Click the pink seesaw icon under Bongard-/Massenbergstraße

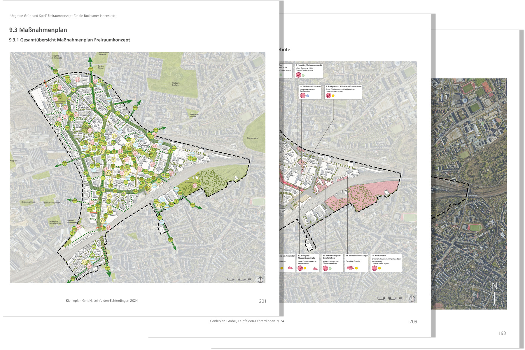[x=300, y=268]
